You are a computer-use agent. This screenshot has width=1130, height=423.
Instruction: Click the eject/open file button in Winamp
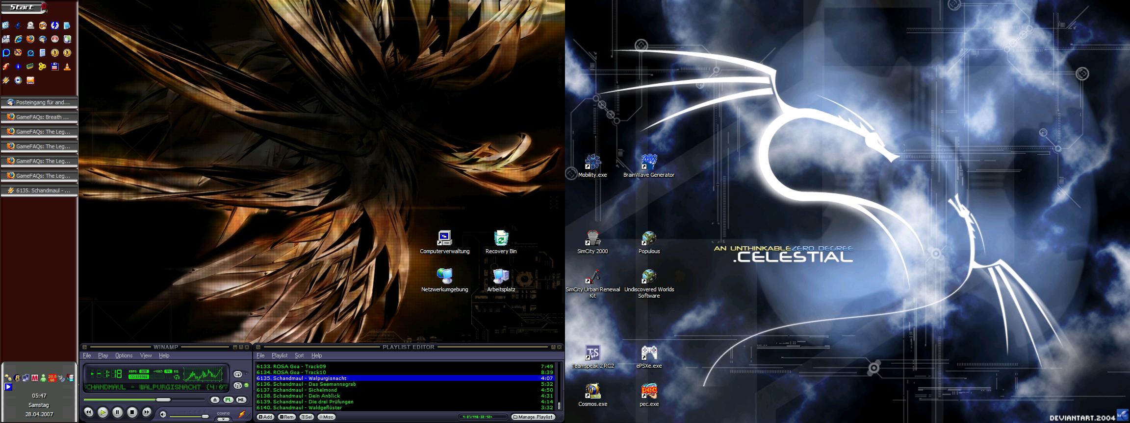pos(215,400)
